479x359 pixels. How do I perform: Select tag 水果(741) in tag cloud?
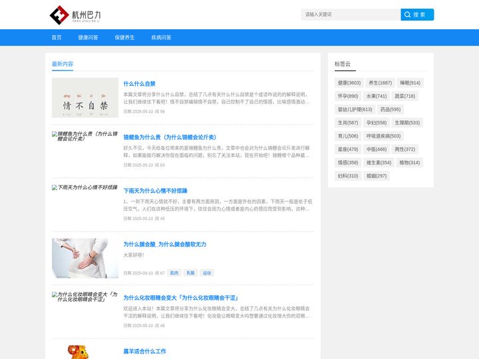(x=377, y=96)
